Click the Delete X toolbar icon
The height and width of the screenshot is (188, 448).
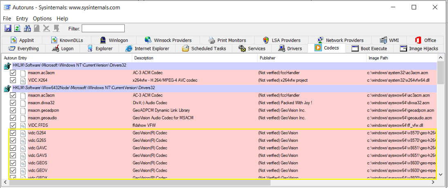click(46, 28)
